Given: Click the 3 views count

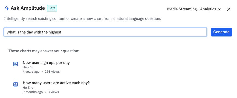Looking at the screenshot, I should [x=53, y=92].
